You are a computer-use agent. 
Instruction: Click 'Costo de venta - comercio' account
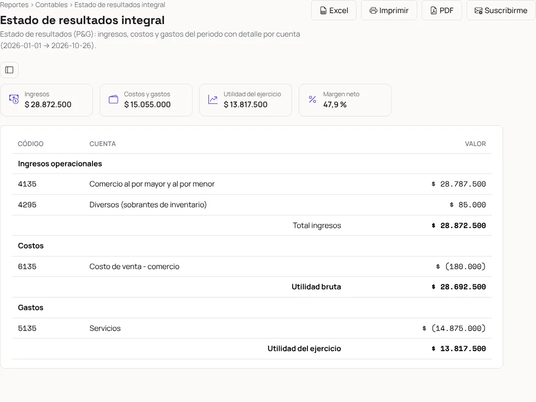[x=135, y=267]
